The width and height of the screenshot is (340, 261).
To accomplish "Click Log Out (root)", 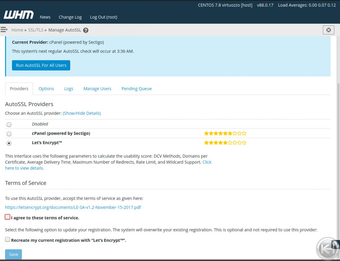I will (103, 17).
